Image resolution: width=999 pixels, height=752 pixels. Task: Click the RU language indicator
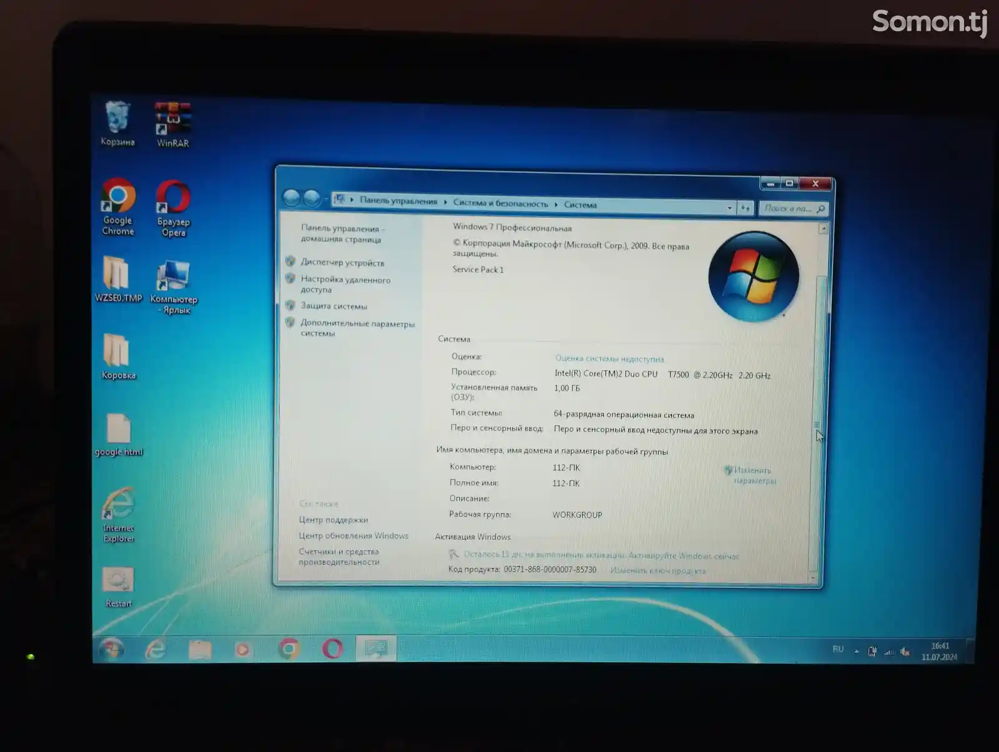pyautogui.click(x=838, y=649)
